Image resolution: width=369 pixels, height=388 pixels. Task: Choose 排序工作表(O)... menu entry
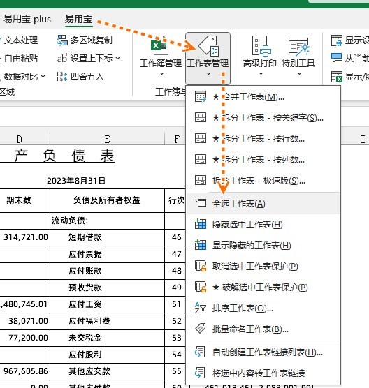click(263, 308)
